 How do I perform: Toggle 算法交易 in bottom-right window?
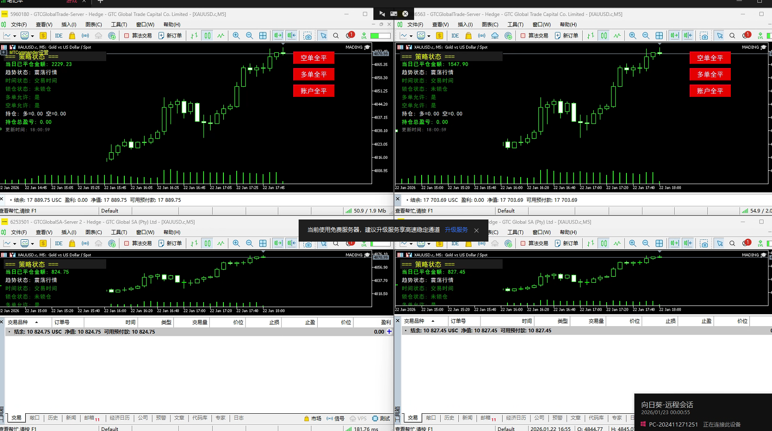coord(534,243)
